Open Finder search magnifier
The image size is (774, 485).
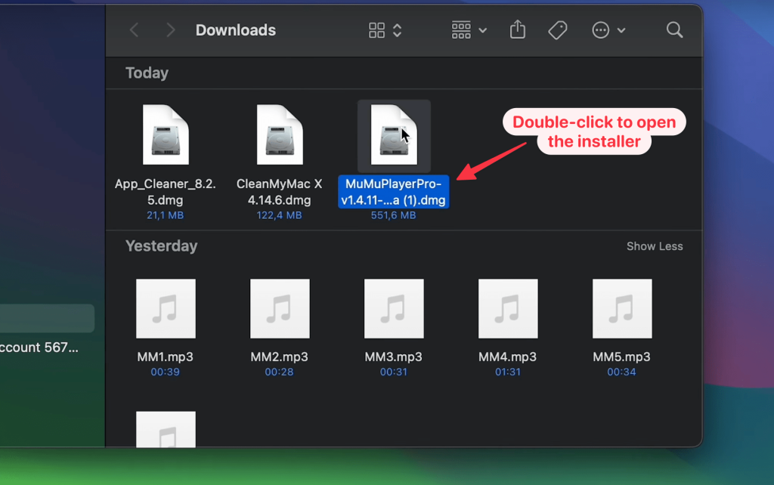674,30
